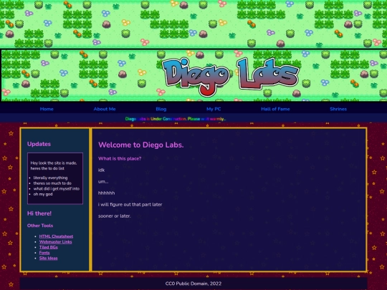This screenshot has width=387, height=290.
Task: Click 'Hey look the site is made' text
Action: click(54, 165)
